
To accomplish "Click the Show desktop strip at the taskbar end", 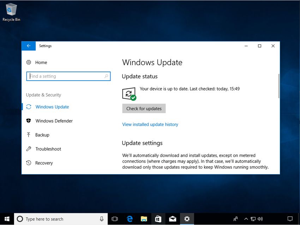I will [x=299, y=219].
